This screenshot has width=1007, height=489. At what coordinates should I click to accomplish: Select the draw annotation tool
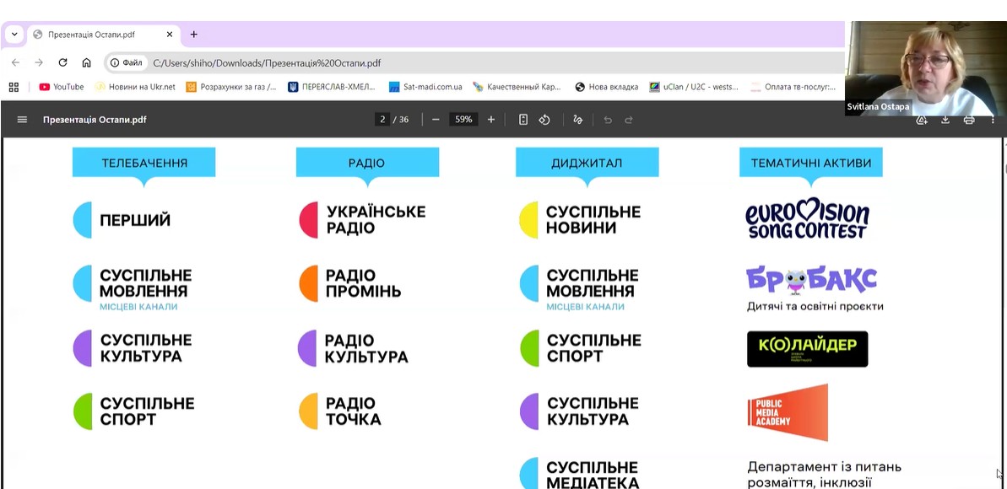[577, 120]
